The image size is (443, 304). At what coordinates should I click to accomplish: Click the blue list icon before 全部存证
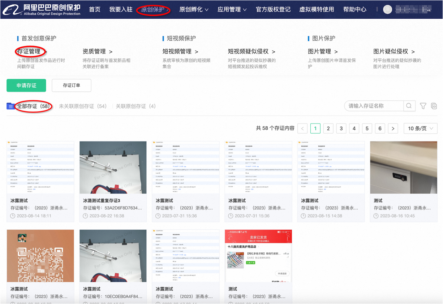(11, 106)
